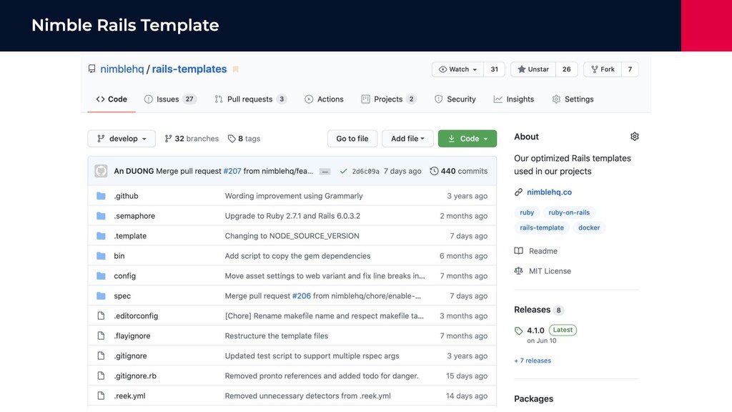The image size is (732, 412).
Task: Click the stargazers count 26
Action: click(x=566, y=69)
